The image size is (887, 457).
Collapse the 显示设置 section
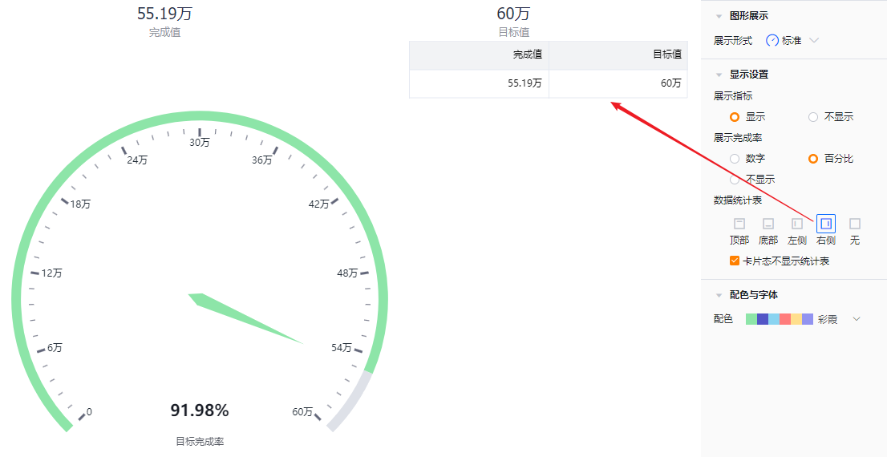(719, 75)
